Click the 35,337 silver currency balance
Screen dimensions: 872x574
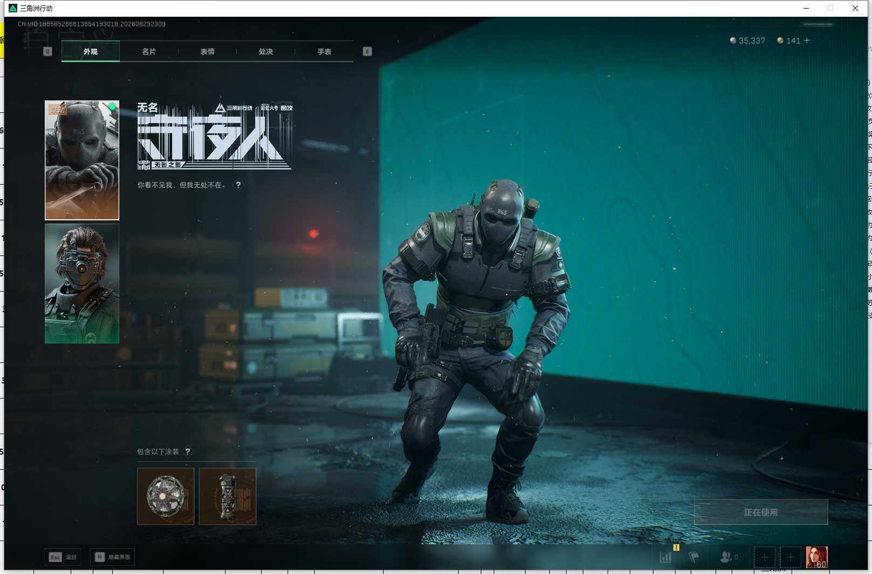click(x=747, y=40)
